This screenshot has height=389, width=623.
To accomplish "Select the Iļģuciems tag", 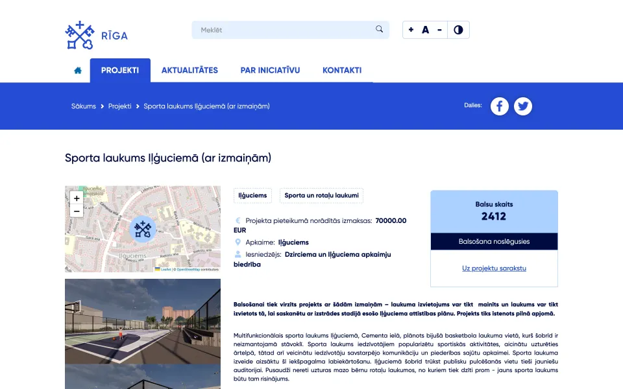I will [252, 195].
